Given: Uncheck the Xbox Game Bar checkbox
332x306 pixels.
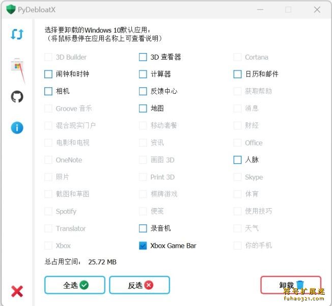Looking at the screenshot, I should pyautogui.click(x=143, y=245).
